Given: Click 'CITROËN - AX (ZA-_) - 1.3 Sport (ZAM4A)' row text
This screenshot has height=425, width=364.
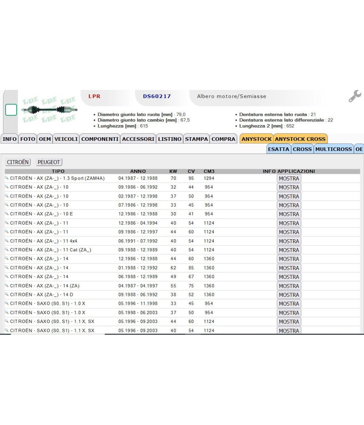Looking at the screenshot, I should [x=57, y=178].
